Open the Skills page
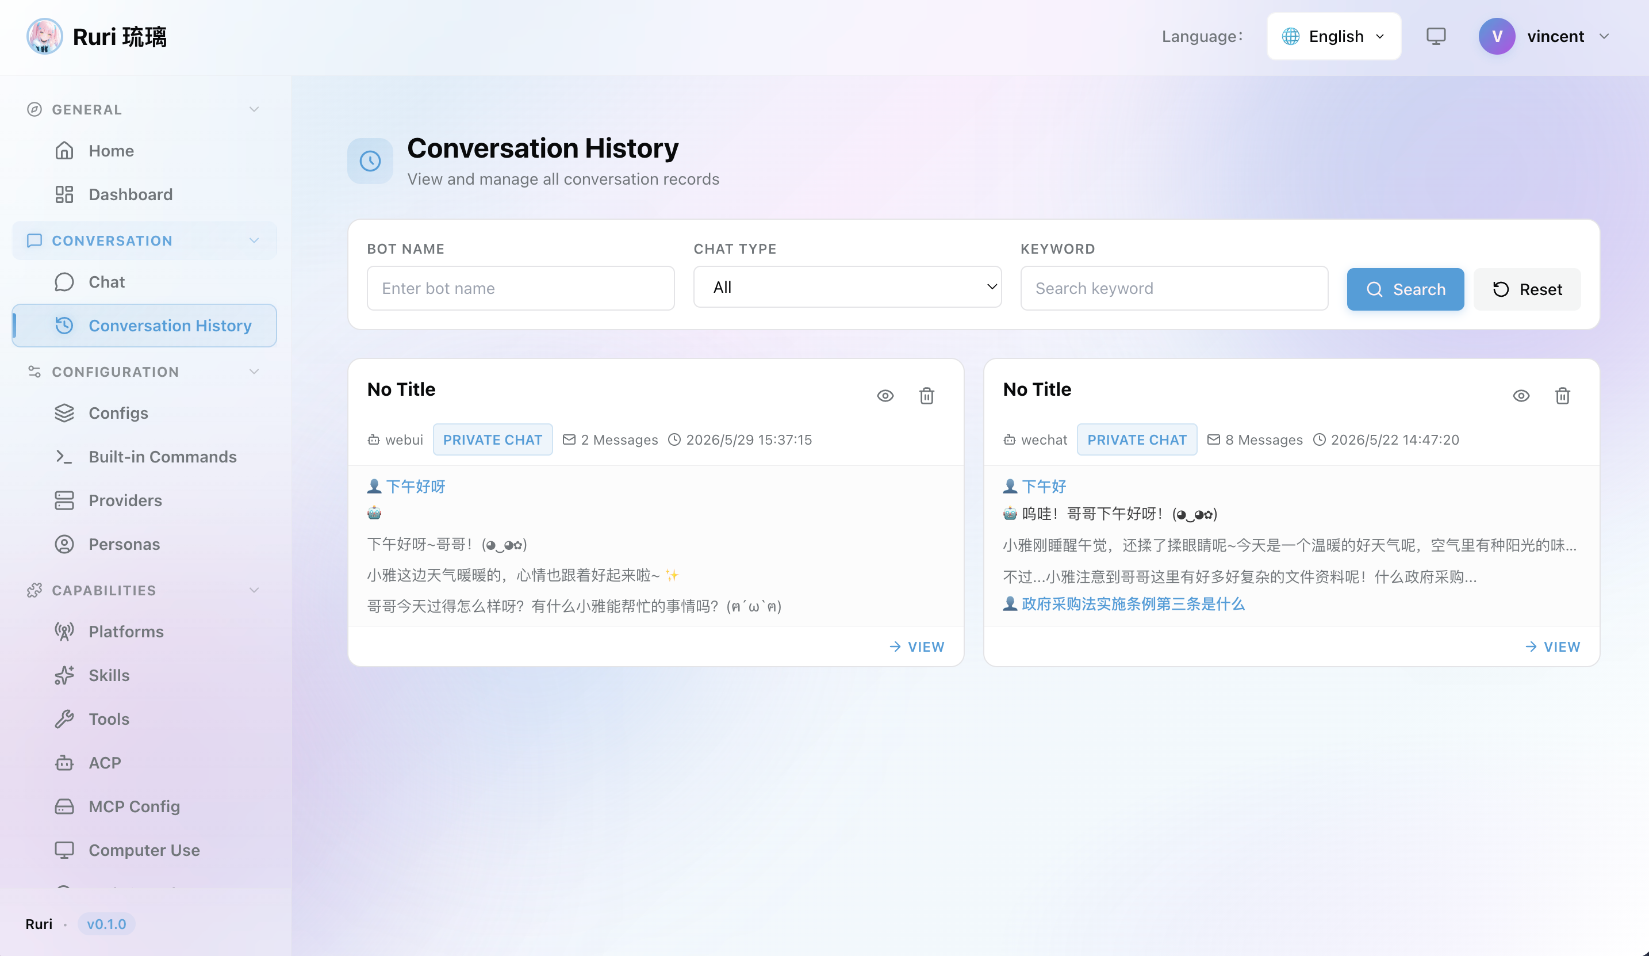The height and width of the screenshot is (956, 1649). click(144, 675)
